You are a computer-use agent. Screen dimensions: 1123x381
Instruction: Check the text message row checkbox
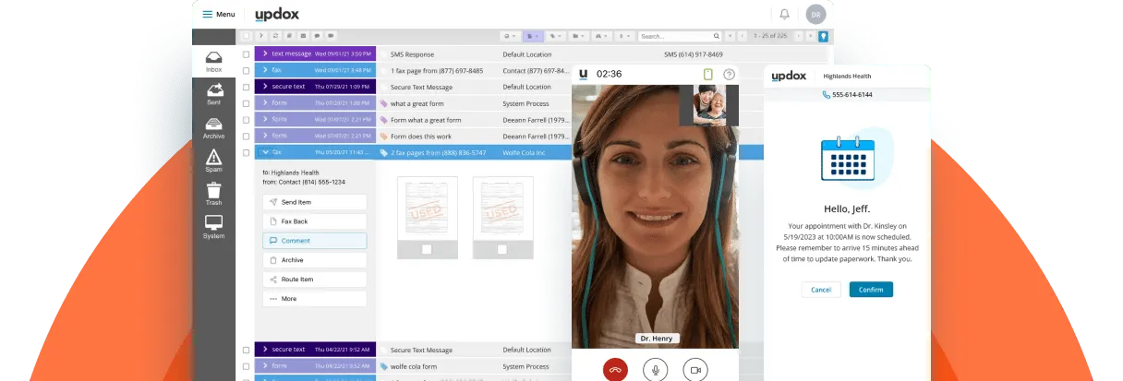point(246,54)
